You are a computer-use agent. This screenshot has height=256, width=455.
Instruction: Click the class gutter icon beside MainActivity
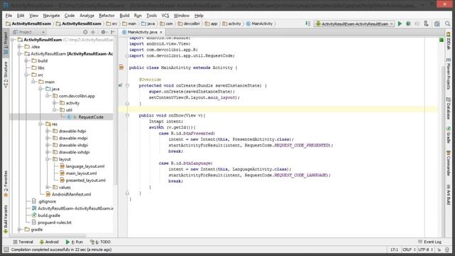(122, 68)
